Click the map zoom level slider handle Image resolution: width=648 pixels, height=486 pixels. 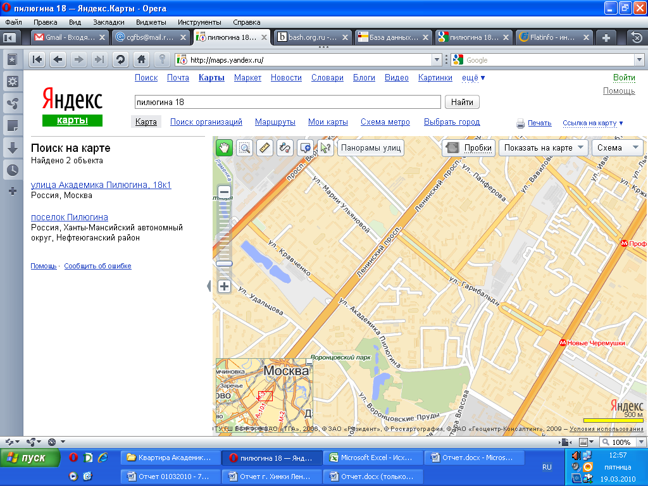(224, 263)
